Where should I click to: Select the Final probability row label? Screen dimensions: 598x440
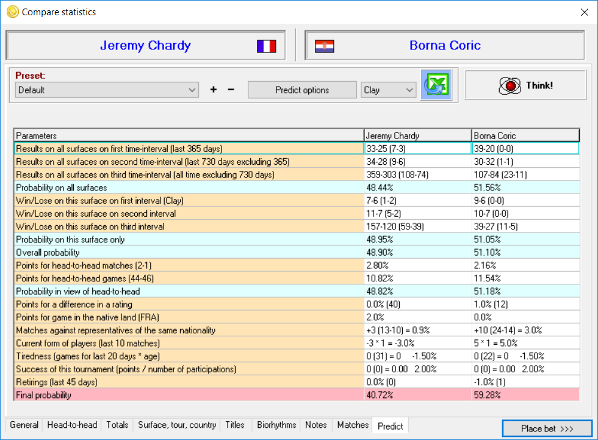click(x=189, y=395)
